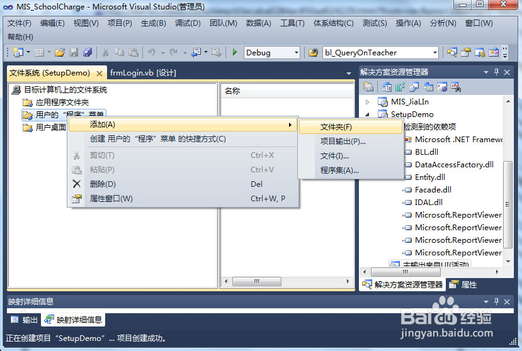Select the 解决方案资源管理器 bottom tab
Viewport: 522px width, 351px height.
(x=403, y=284)
